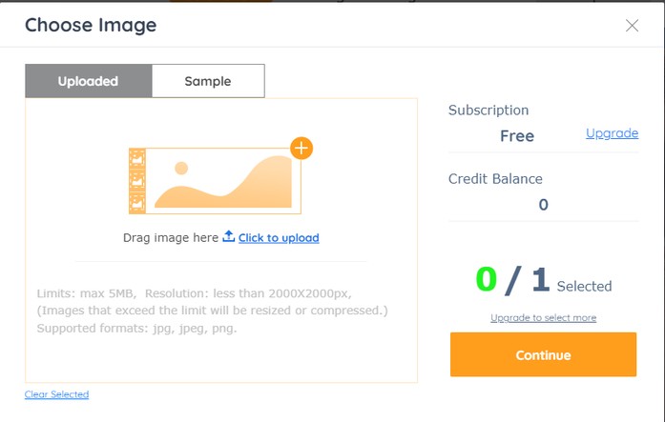The image size is (665, 422).
Task: Open the Upgrade subscription link
Action: [x=612, y=133]
